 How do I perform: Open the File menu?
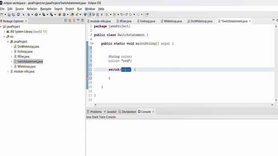tap(2, 9)
